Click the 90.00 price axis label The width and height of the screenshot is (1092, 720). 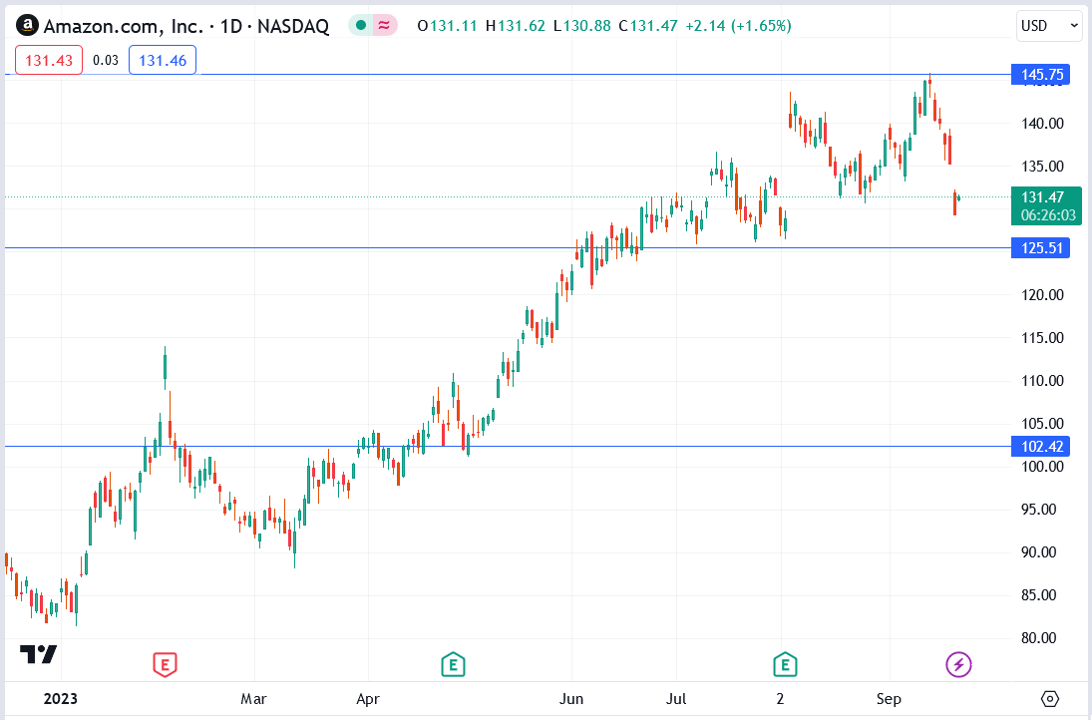click(x=1038, y=551)
